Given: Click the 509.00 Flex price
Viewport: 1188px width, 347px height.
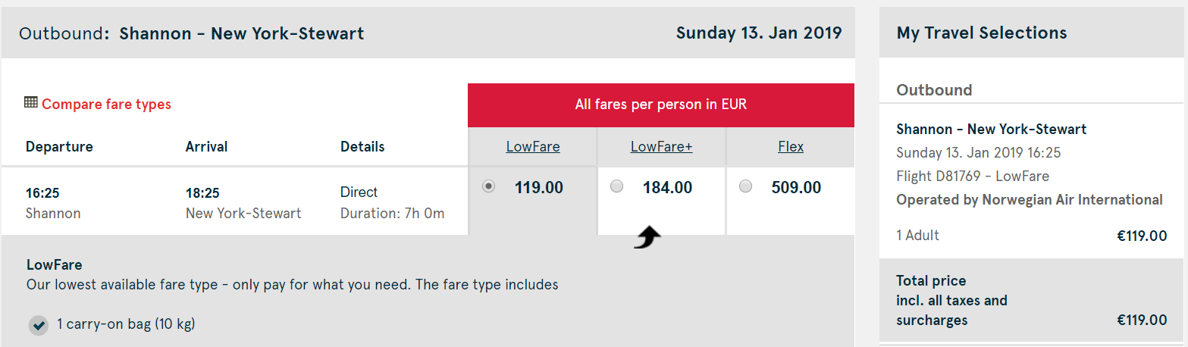Looking at the screenshot, I should click(796, 188).
